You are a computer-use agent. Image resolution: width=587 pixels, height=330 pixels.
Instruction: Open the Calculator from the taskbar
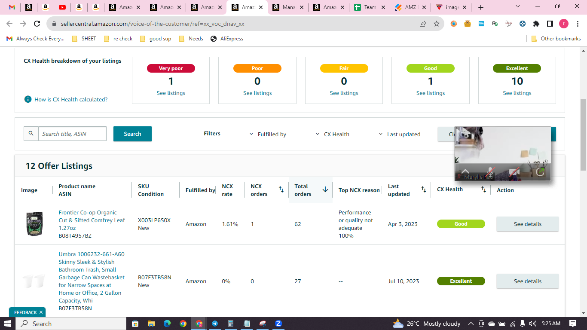tap(230, 324)
